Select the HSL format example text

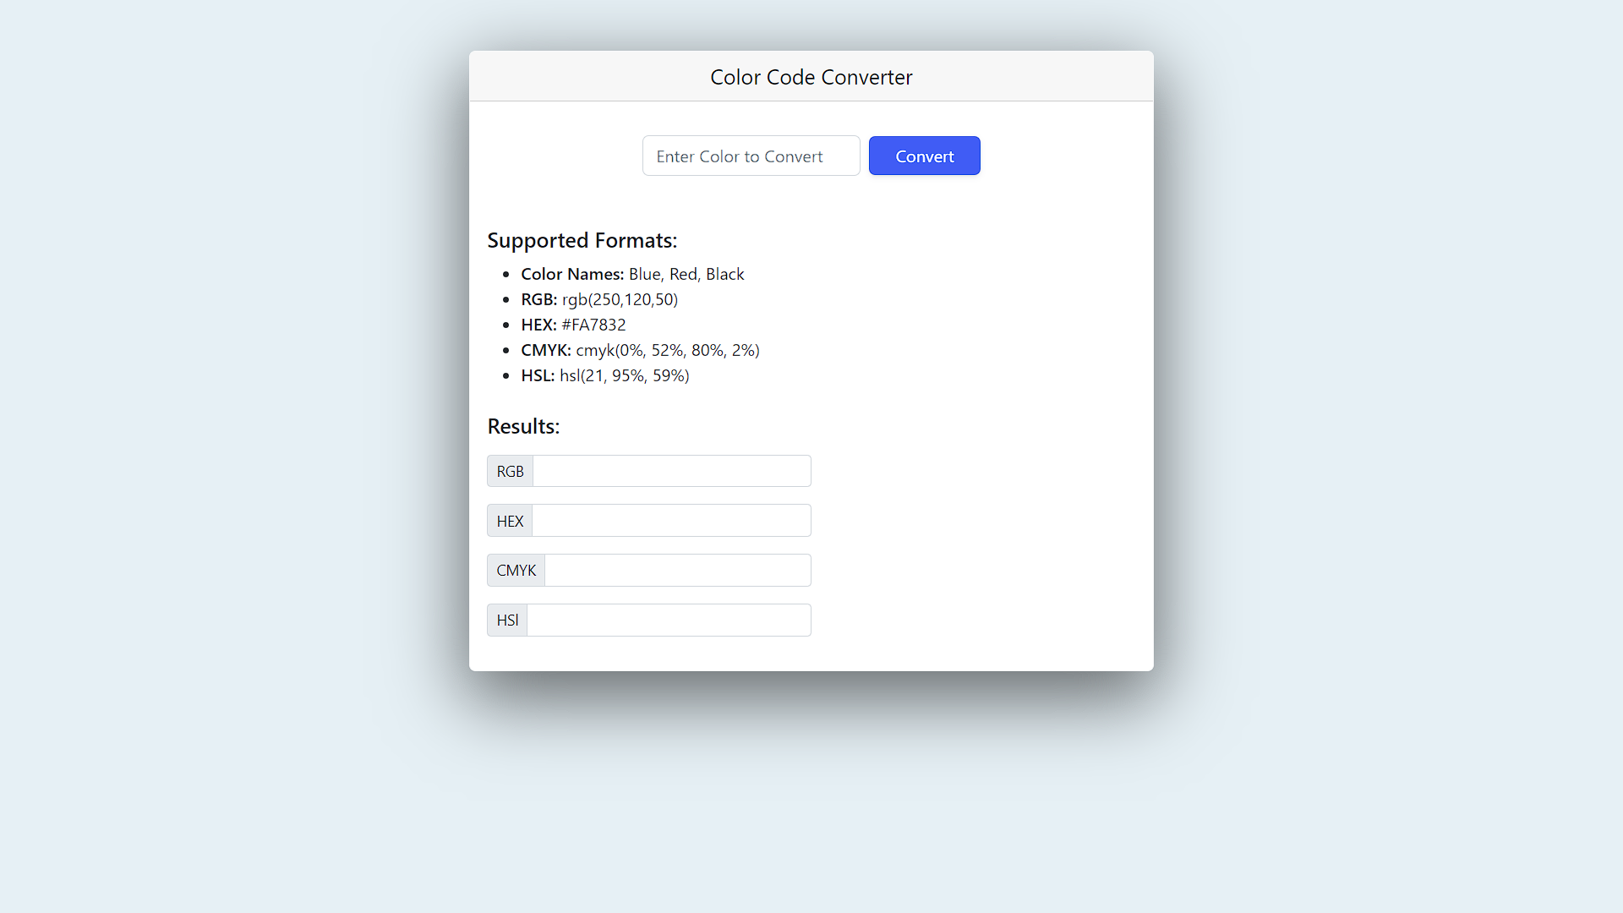coord(605,375)
